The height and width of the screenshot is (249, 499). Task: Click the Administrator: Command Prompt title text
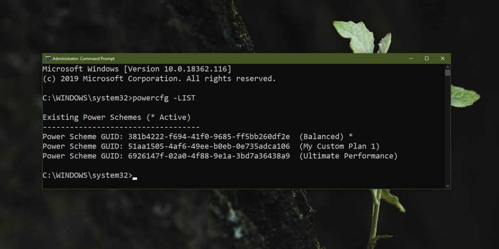pos(83,59)
